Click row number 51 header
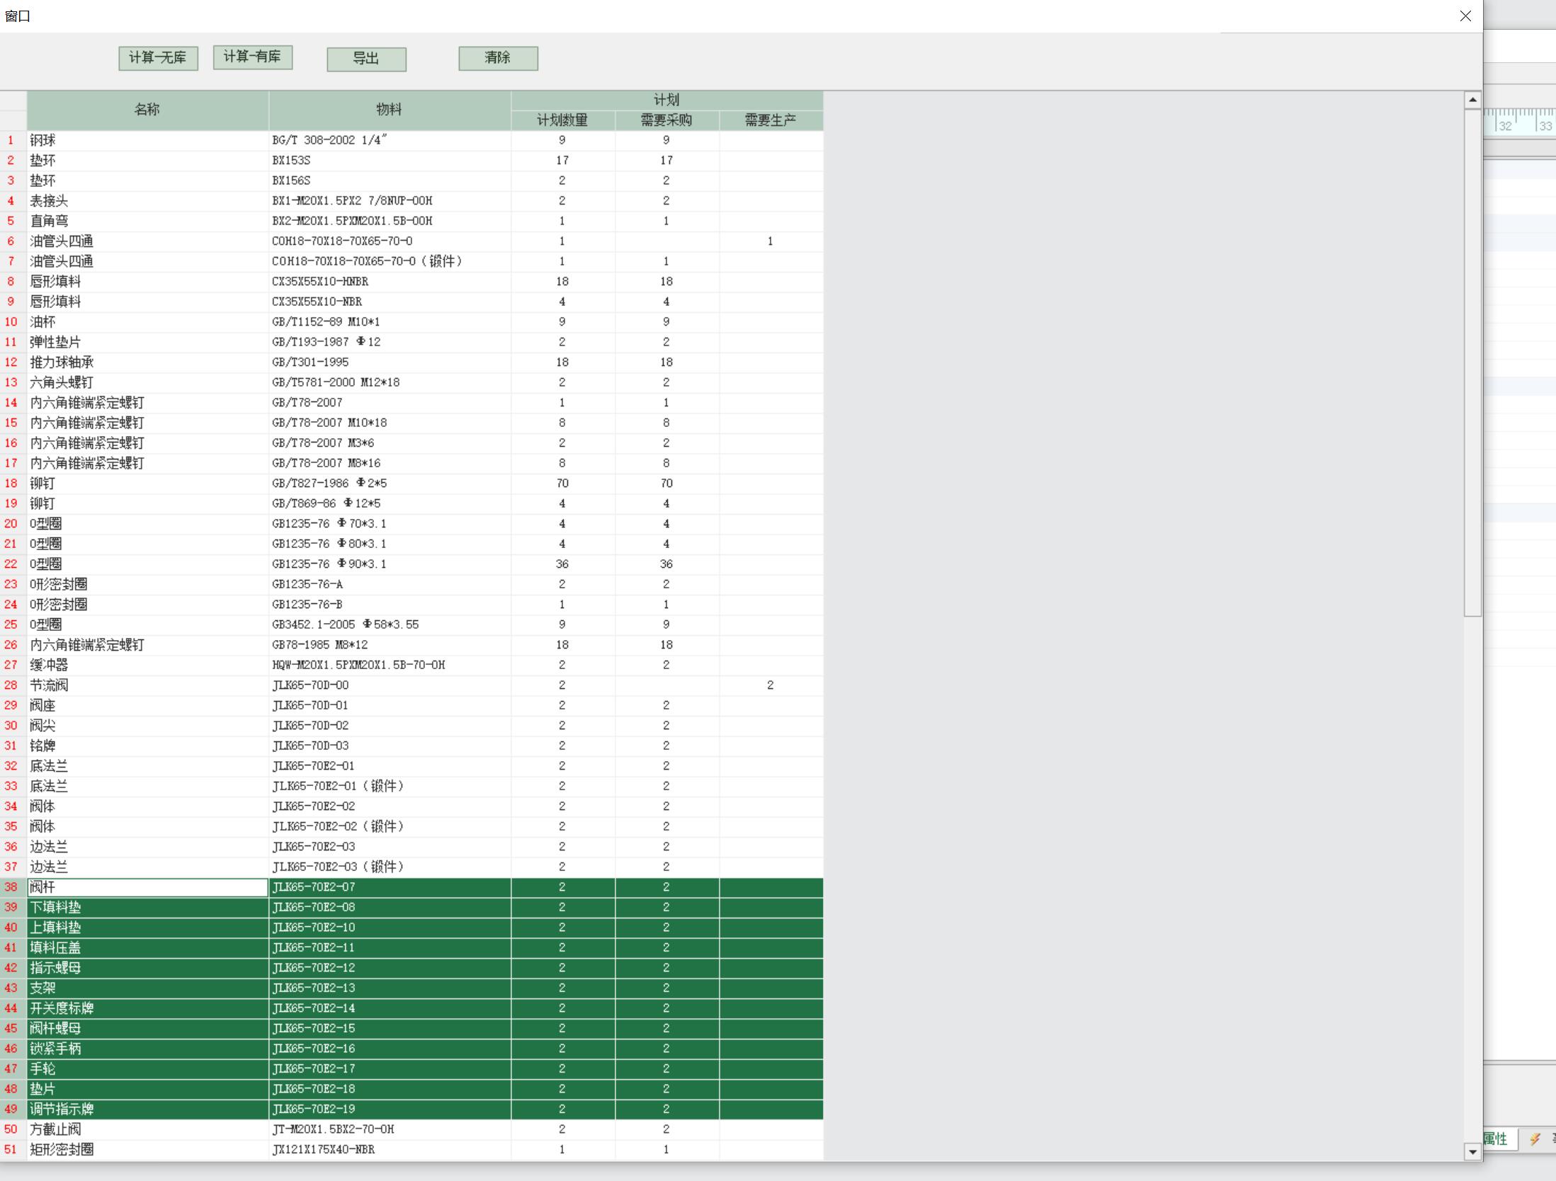 click(12, 1149)
